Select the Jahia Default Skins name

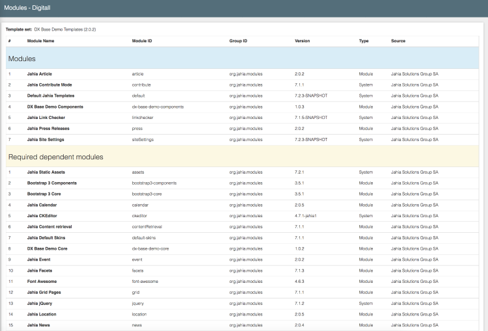pos(46,237)
